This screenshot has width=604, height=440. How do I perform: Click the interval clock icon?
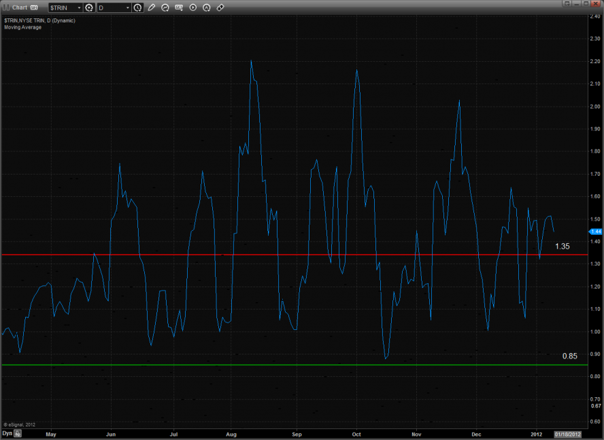click(x=138, y=7)
